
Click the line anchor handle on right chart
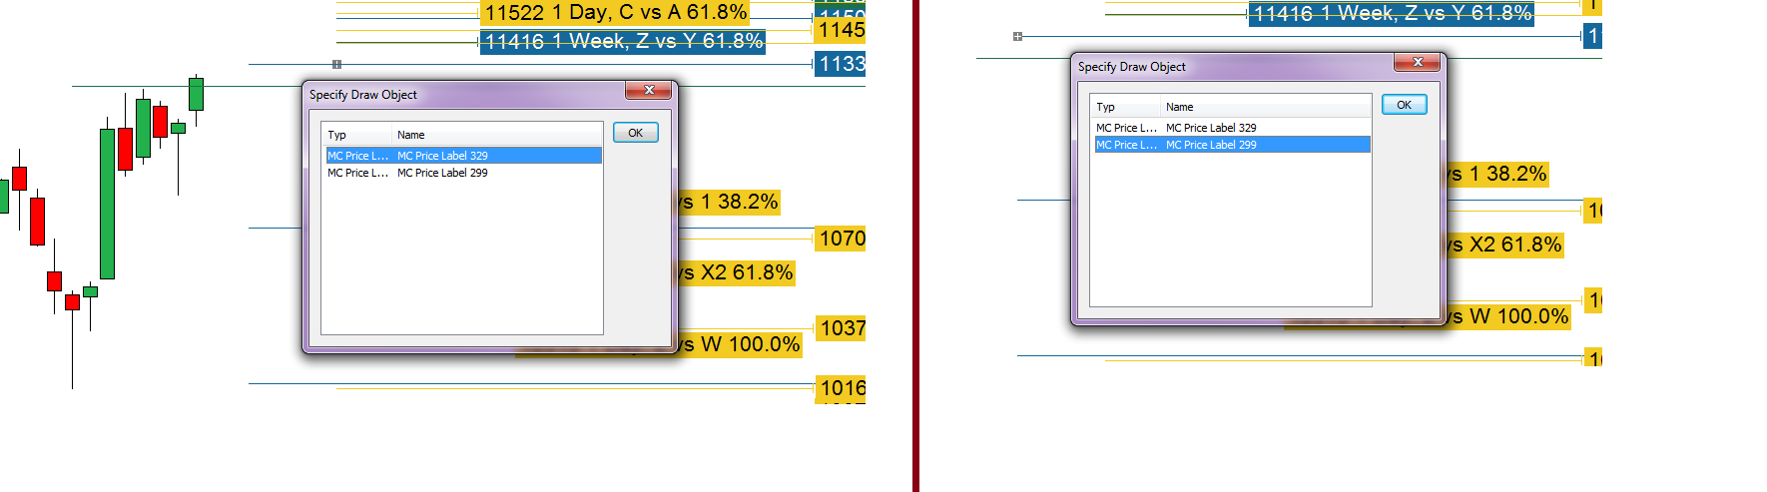coord(1017,37)
